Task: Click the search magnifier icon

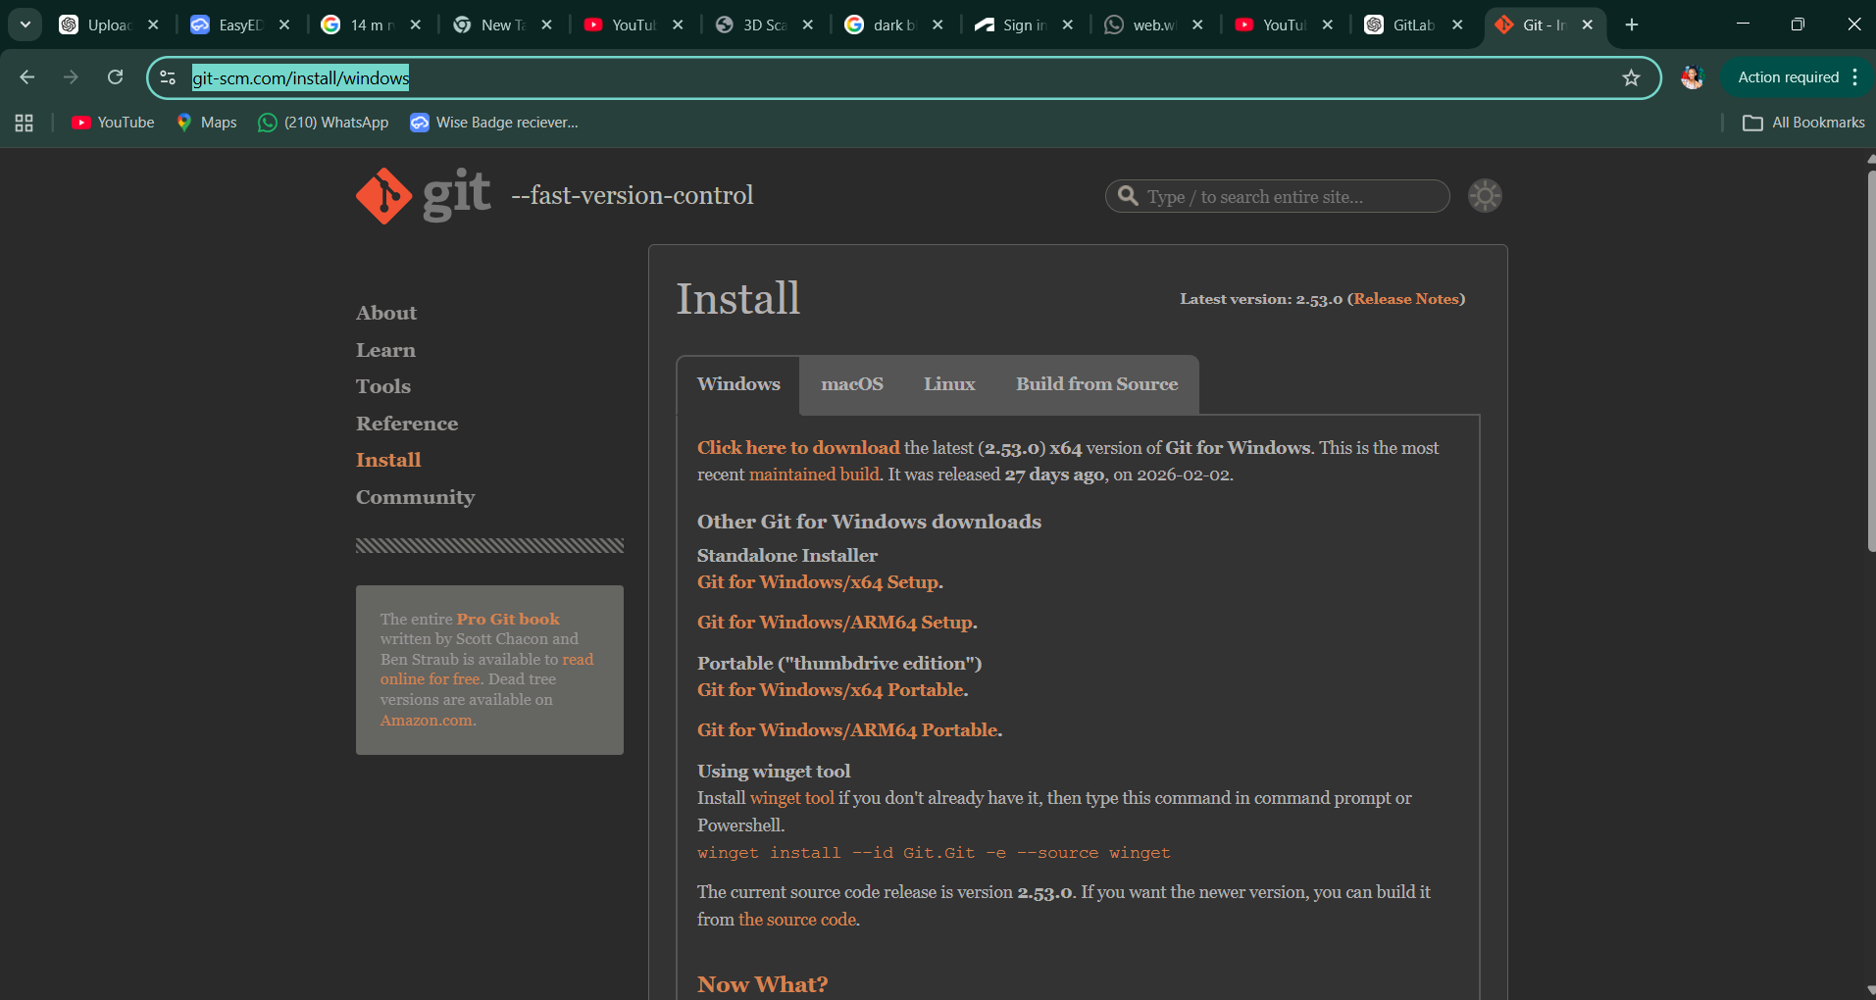Action: click(1128, 196)
